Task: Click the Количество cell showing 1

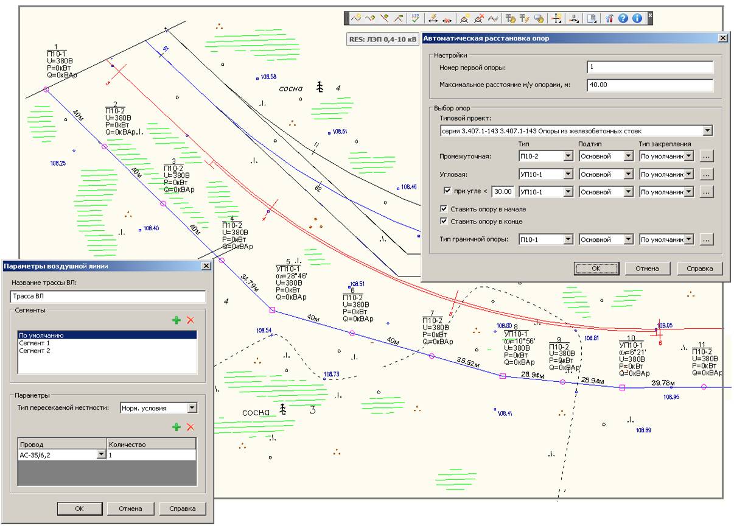Action: coord(152,454)
